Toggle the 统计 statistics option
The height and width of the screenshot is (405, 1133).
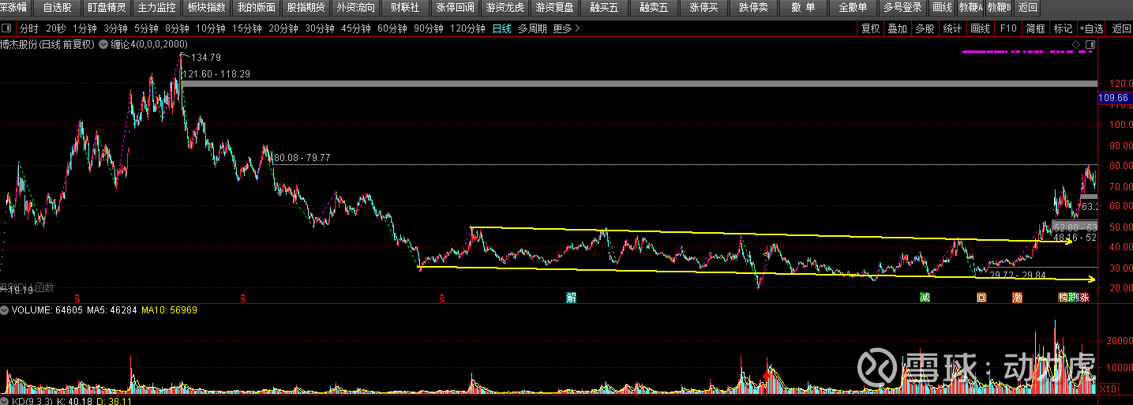point(952,28)
